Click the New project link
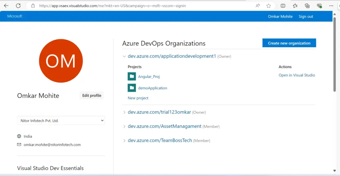This screenshot has width=340, height=176. point(138,98)
